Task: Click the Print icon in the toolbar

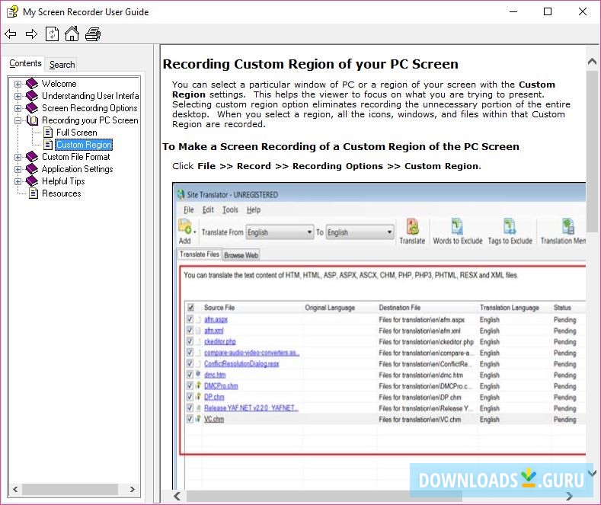Action: [x=93, y=34]
